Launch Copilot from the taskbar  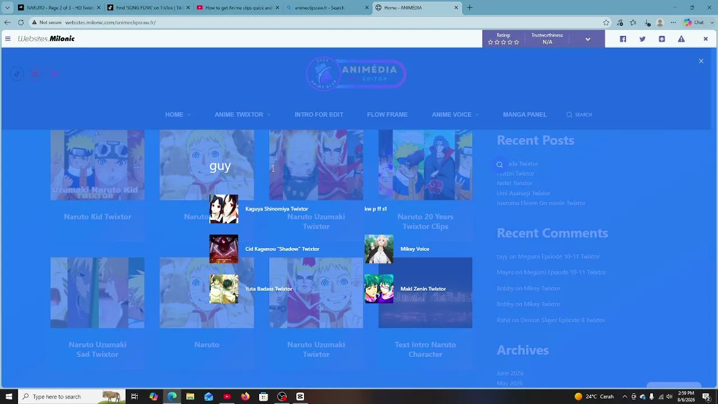(x=153, y=397)
